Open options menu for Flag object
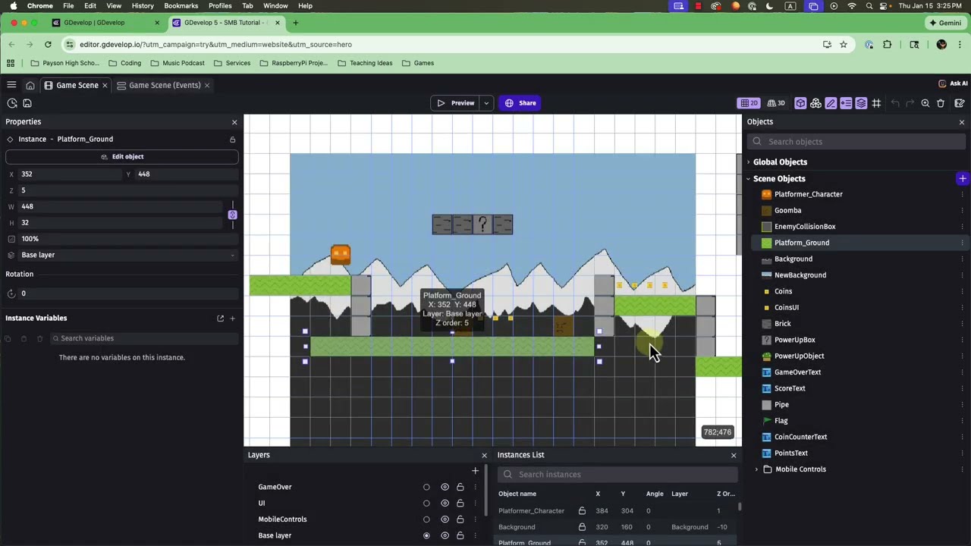The height and width of the screenshot is (546, 971). [962, 421]
